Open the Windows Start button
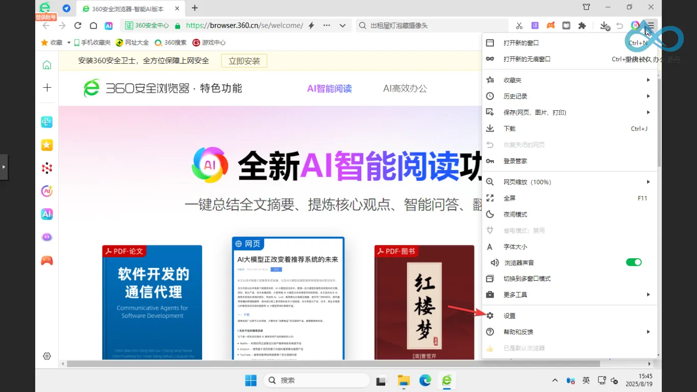 251,380
